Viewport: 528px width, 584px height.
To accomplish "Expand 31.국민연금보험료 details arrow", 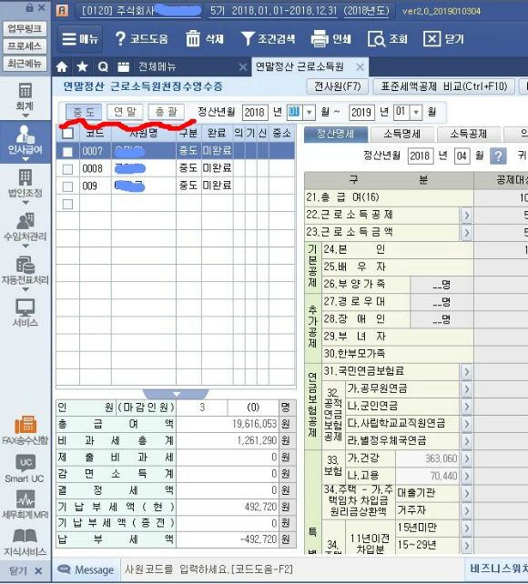I will pyautogui.click(x=466, y=371).
